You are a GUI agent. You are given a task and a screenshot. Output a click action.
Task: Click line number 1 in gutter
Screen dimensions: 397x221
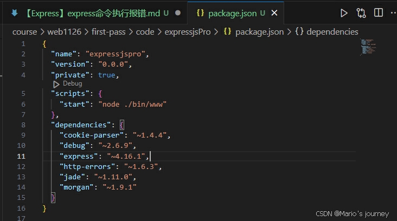tap(23, 44)
